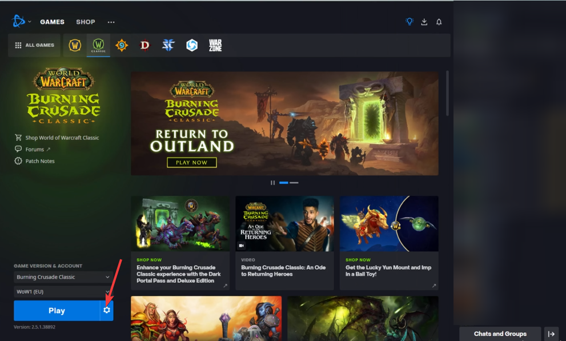Image resolution: width=566 pixels, height=341 pixels.
Task: Select the second carousel slide indicator
Action: (294, 183)
